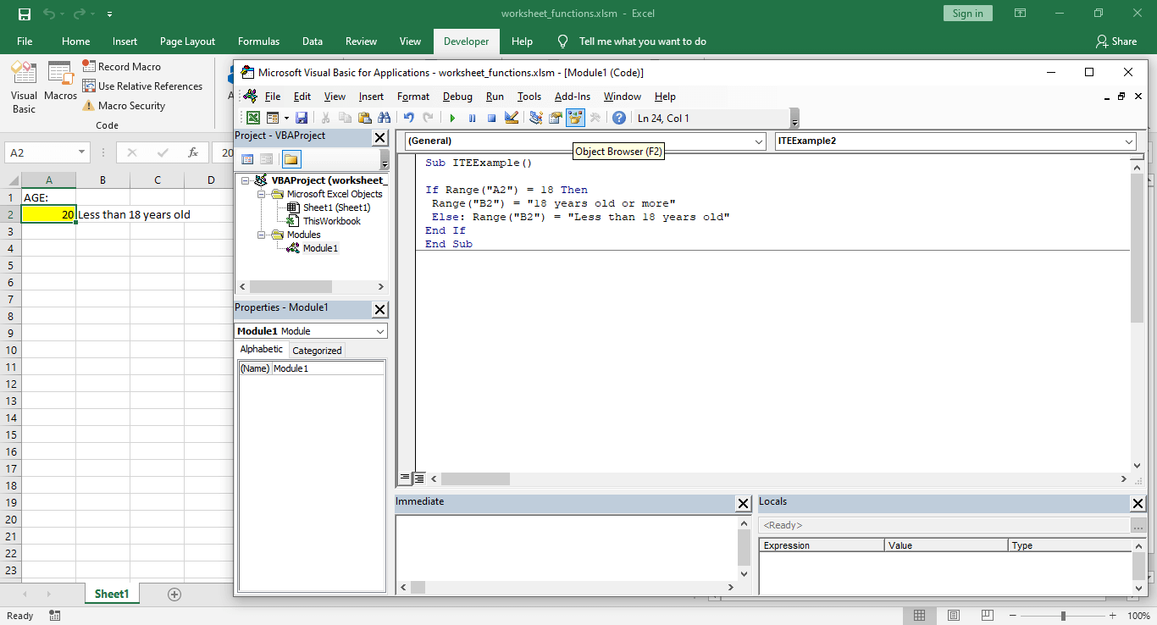Viewport: 1157px width, 625px height.
Task: Click the Find binoculars icon
Action: (384, 119)
